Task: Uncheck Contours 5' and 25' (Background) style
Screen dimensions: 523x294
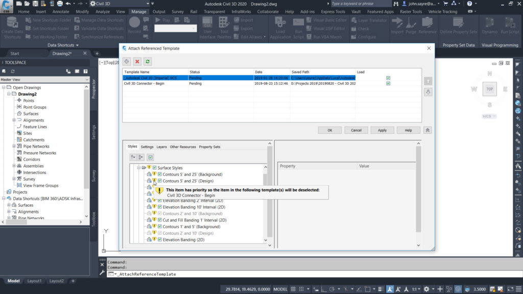Action: click(160, 175)
